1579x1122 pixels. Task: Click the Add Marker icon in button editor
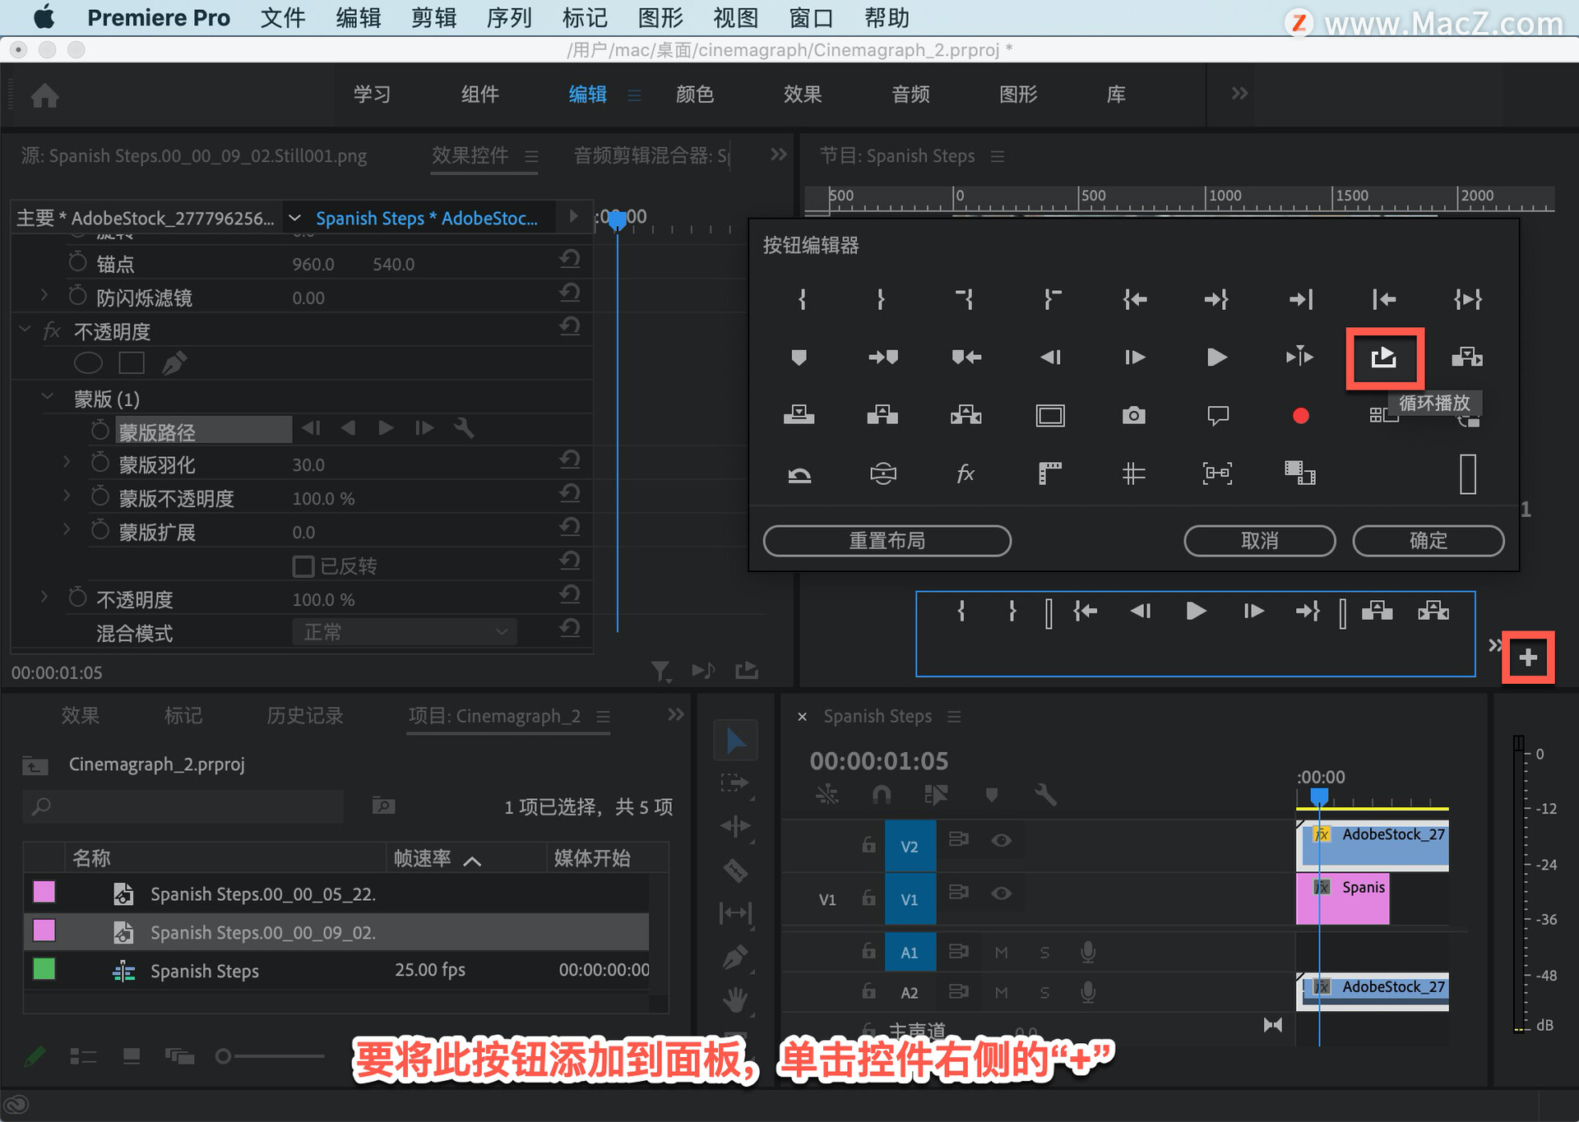(799, 358)
